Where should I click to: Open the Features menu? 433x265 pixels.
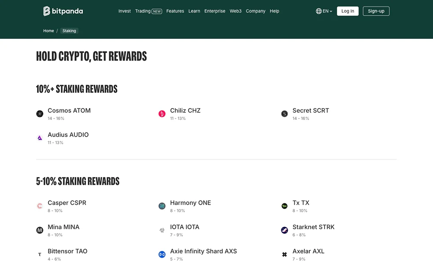pos(175,11)
